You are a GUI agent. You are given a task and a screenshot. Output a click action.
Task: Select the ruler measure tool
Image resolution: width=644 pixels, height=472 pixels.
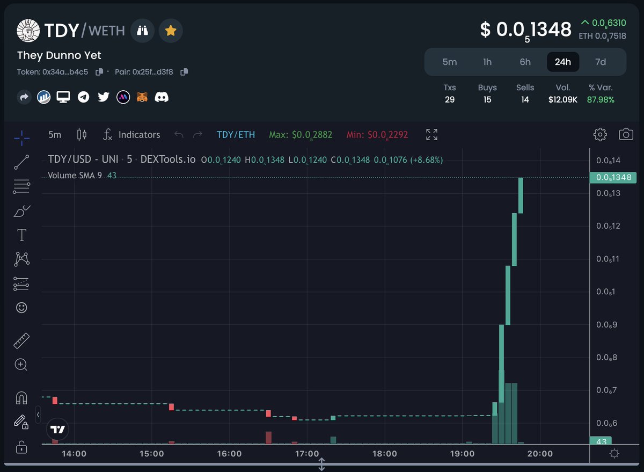pos(21,340)
